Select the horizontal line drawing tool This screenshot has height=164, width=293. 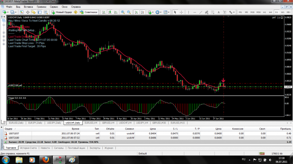pos(195,12)
